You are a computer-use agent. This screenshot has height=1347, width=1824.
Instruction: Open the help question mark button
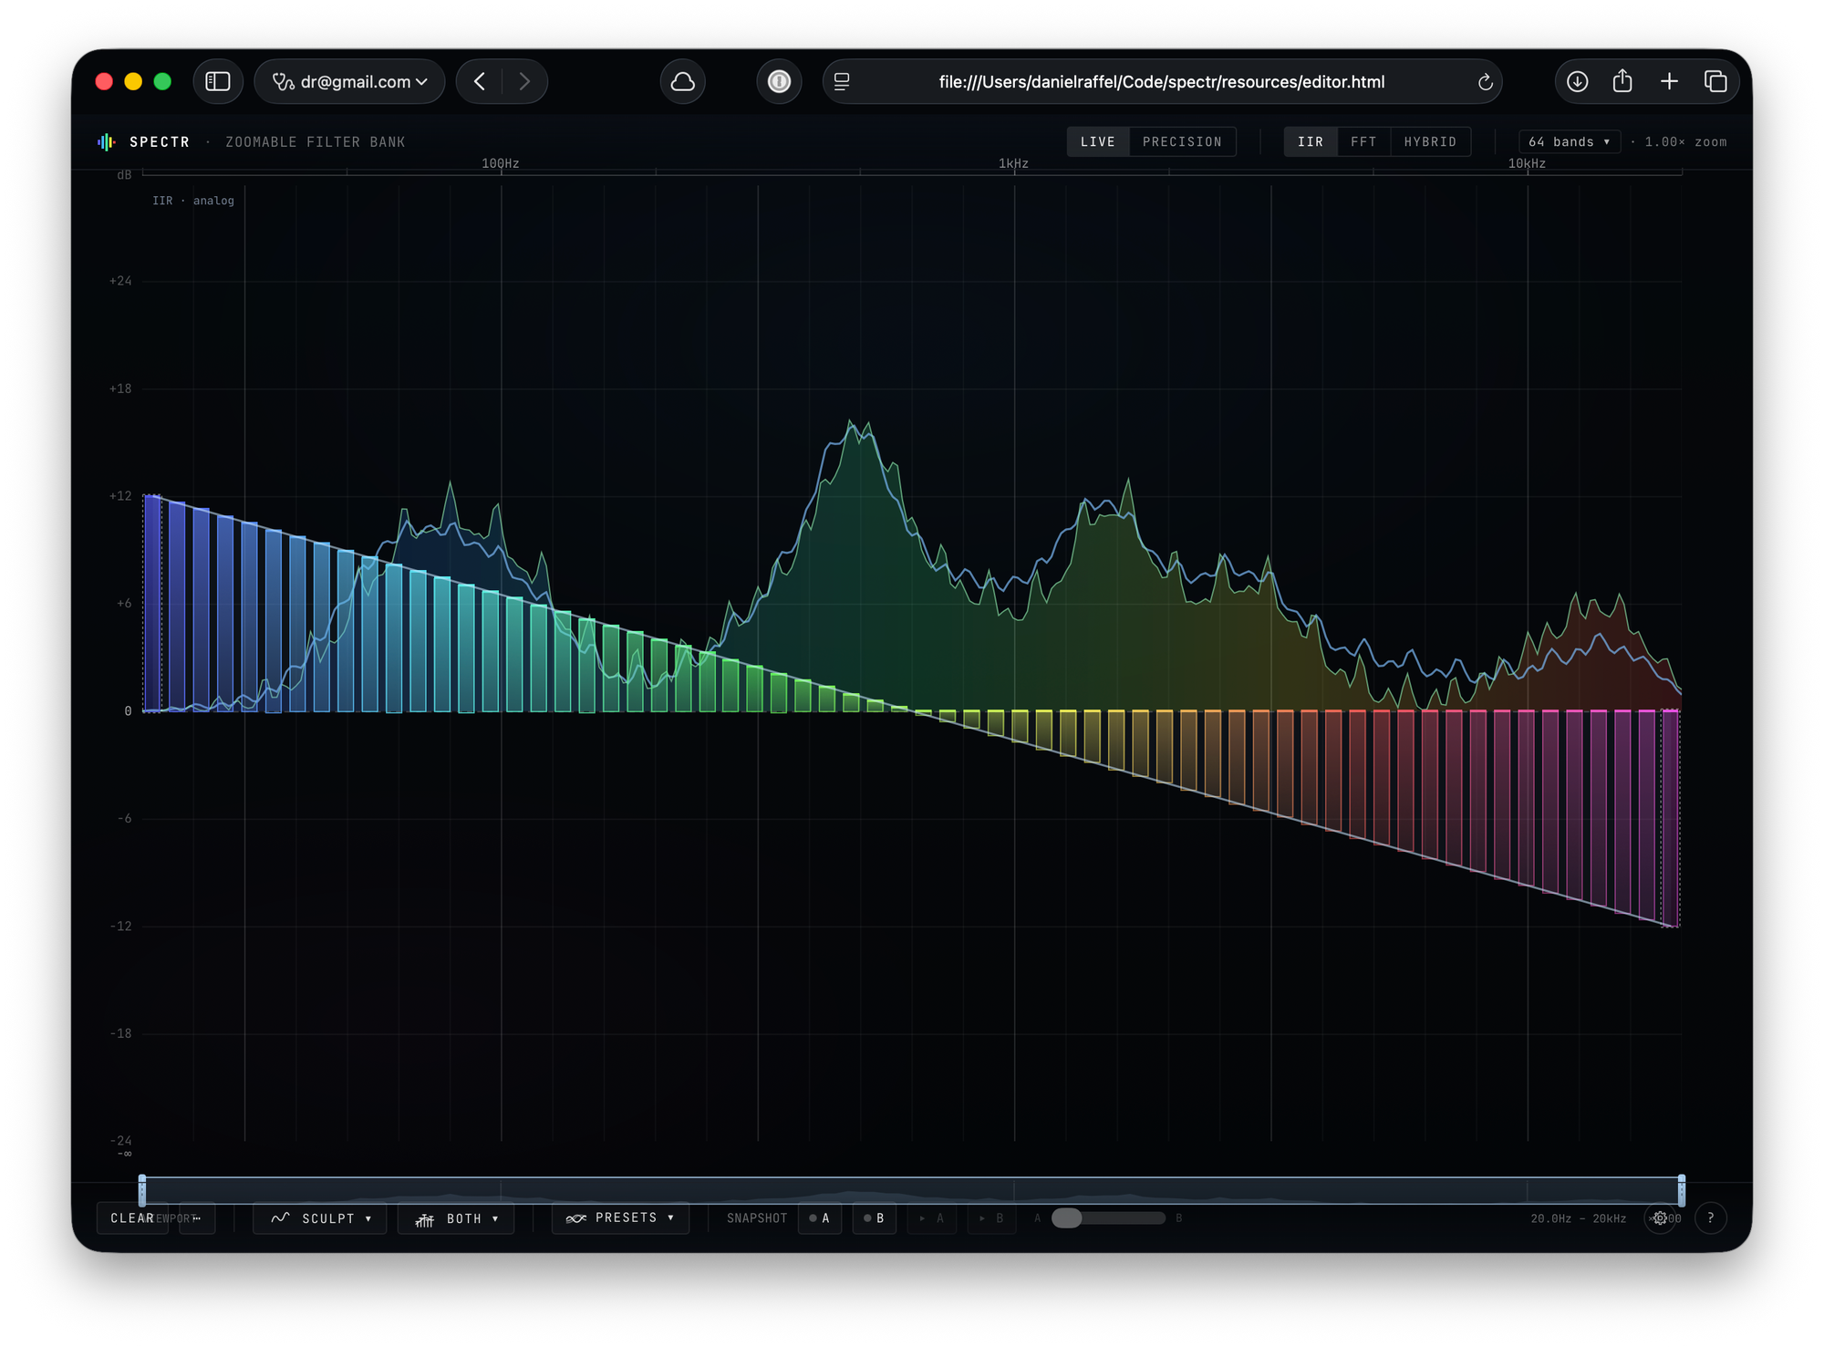point(1711,1218)
